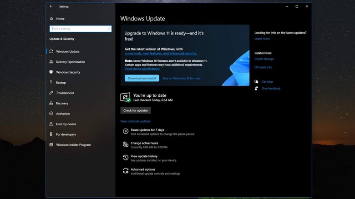Open Delivery Optimization settings page
The width and height of the screenshot is (355, 199).
70,62
